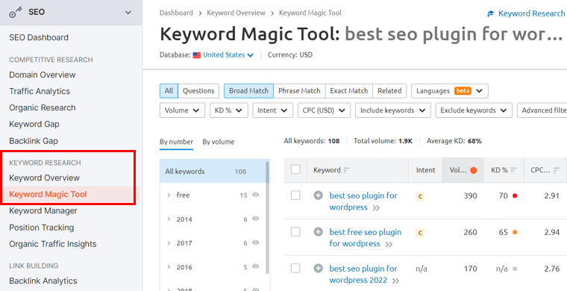567x291 pixels.
Task: Open Include keywords dropdown
Action: click(x=393, y=110)
